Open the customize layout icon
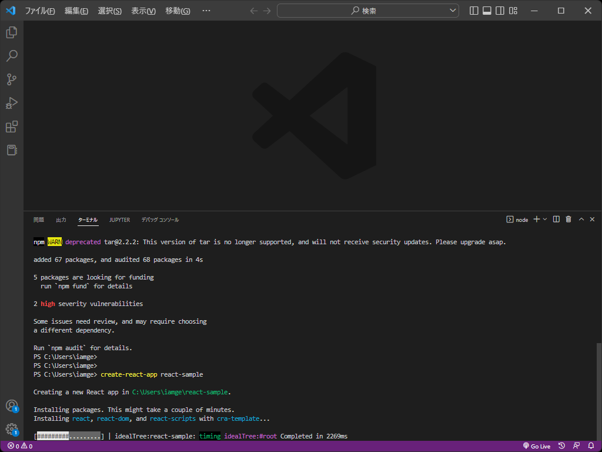602x452 pixels. pos(513,11)
